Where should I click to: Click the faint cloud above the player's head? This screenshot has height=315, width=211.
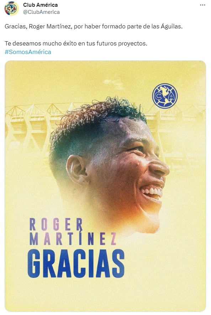pyautogui.click(x=114, y=83)
